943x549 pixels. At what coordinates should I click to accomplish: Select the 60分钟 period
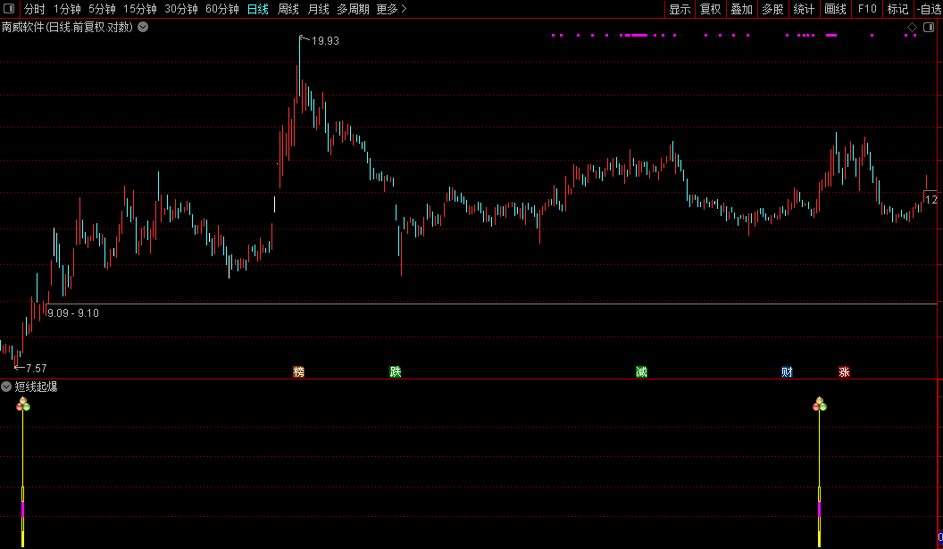point(222,9)
